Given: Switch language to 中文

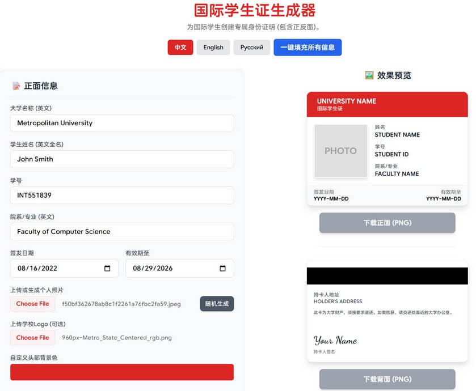Looking at the screenshot, I should [180, 48].
